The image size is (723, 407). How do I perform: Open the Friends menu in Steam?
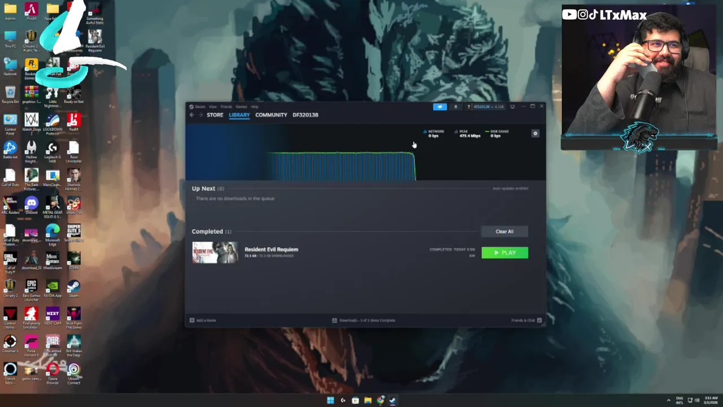click(226, 106)
